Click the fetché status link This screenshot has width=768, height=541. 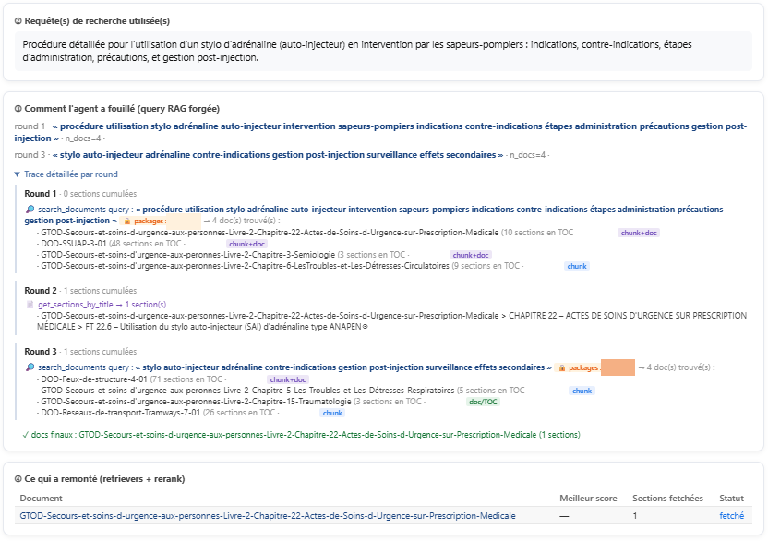[731, 515]
